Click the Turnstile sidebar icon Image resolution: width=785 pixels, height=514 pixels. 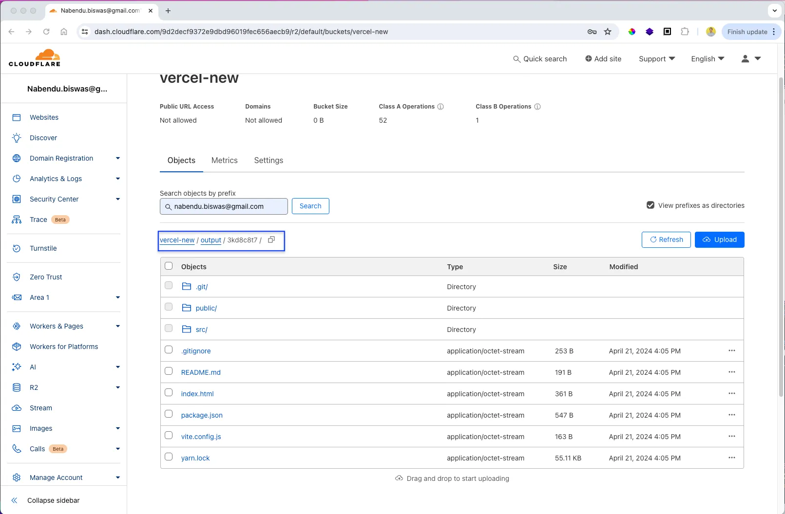17,248
